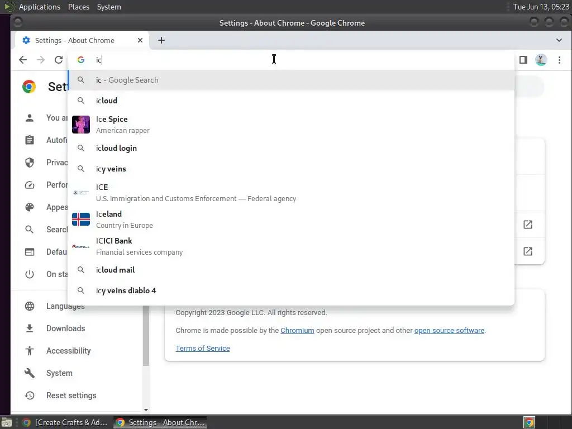Click the Chrome logo in Settings header
Screen dimensions: 572x429
pyautogui.click(x=29, y=87)
